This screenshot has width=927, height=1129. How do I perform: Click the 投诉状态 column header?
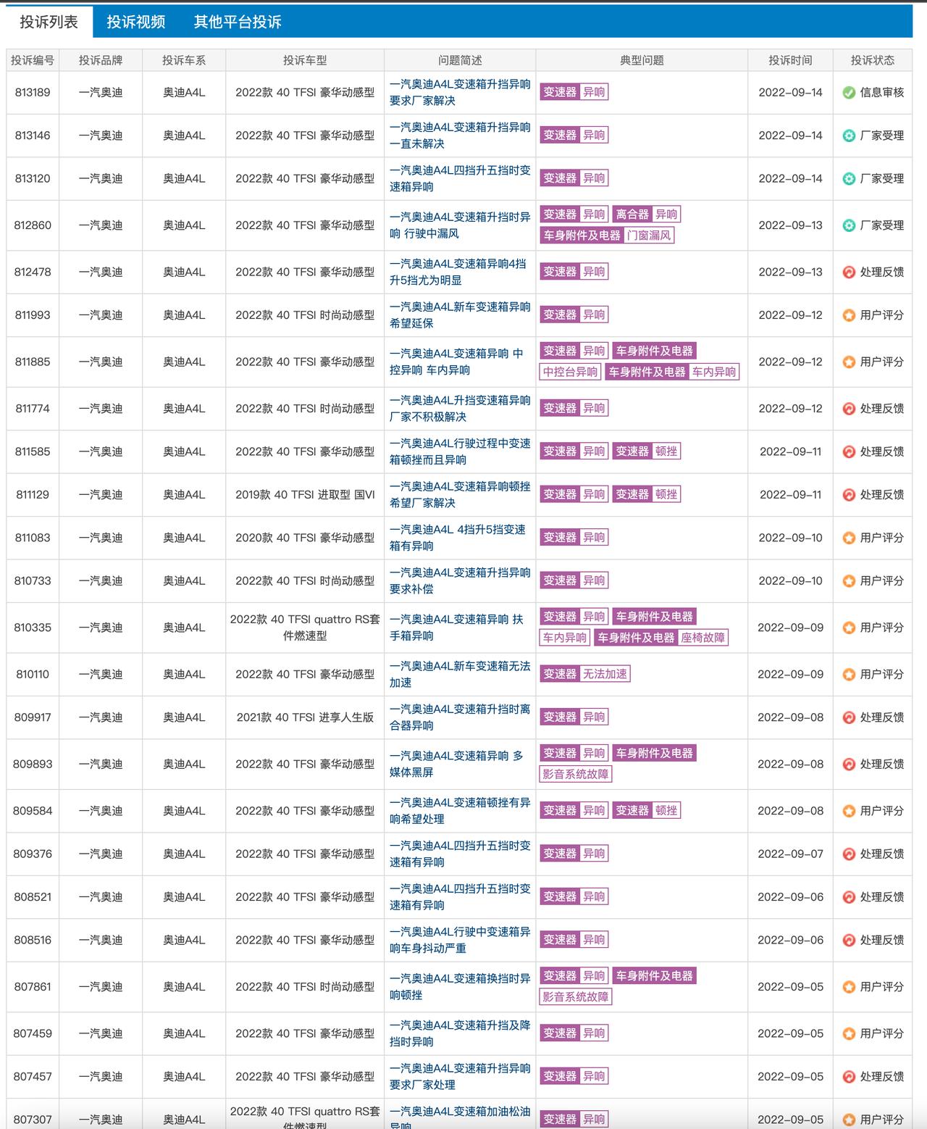tap(872, 60)
